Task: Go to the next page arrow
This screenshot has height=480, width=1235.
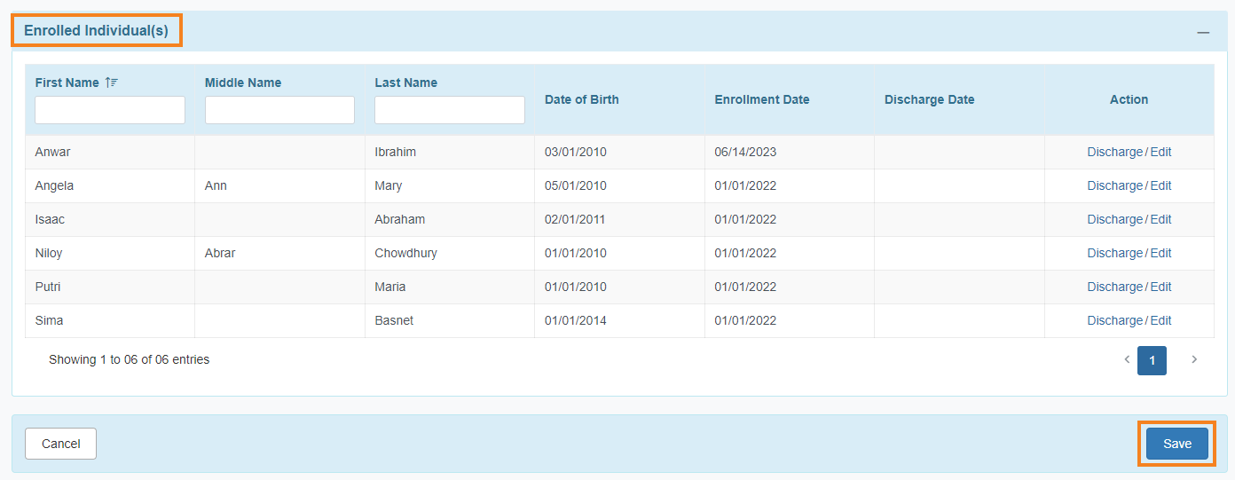Action: click(x=1194, y=359)
